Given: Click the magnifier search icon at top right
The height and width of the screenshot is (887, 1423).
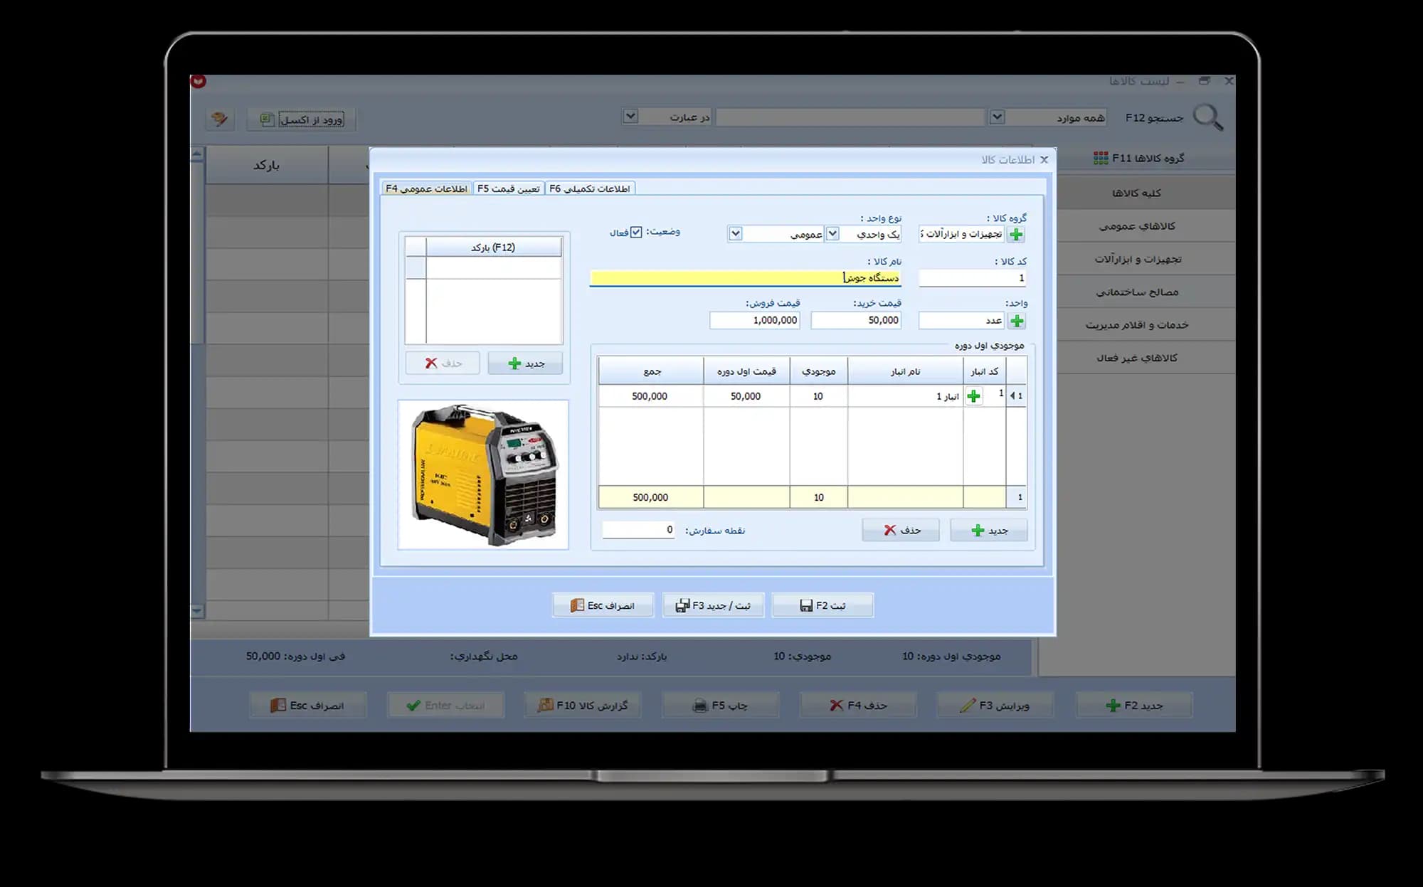Looking at the screenshot, I should click(x=1208, y=117).
